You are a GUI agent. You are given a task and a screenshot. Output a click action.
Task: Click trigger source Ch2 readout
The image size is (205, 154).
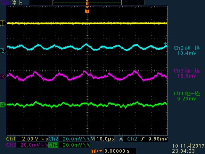click(132, 139)
